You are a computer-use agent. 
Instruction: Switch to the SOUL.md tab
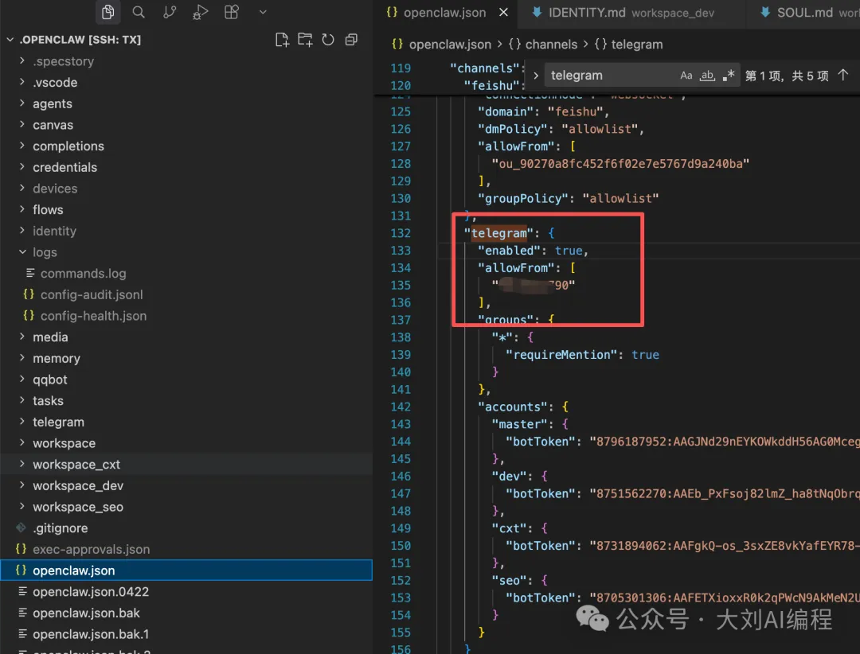(804, 13)
